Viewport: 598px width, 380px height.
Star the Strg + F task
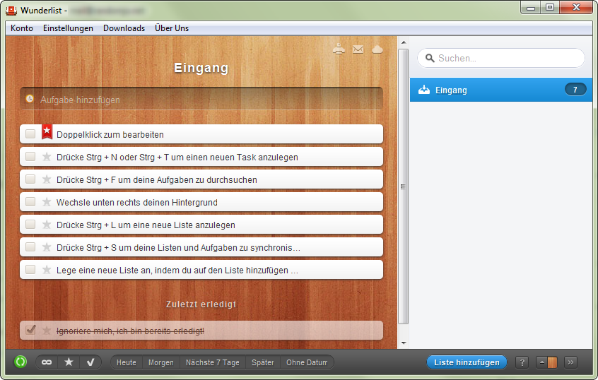click(x=47, y=179)
